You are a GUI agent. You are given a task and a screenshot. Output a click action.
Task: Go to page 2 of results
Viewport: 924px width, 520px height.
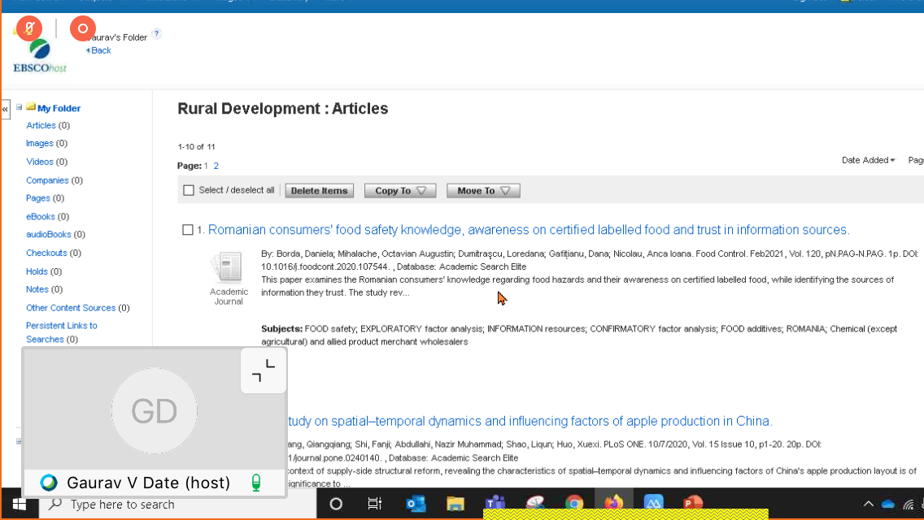[x=216, y=165]
